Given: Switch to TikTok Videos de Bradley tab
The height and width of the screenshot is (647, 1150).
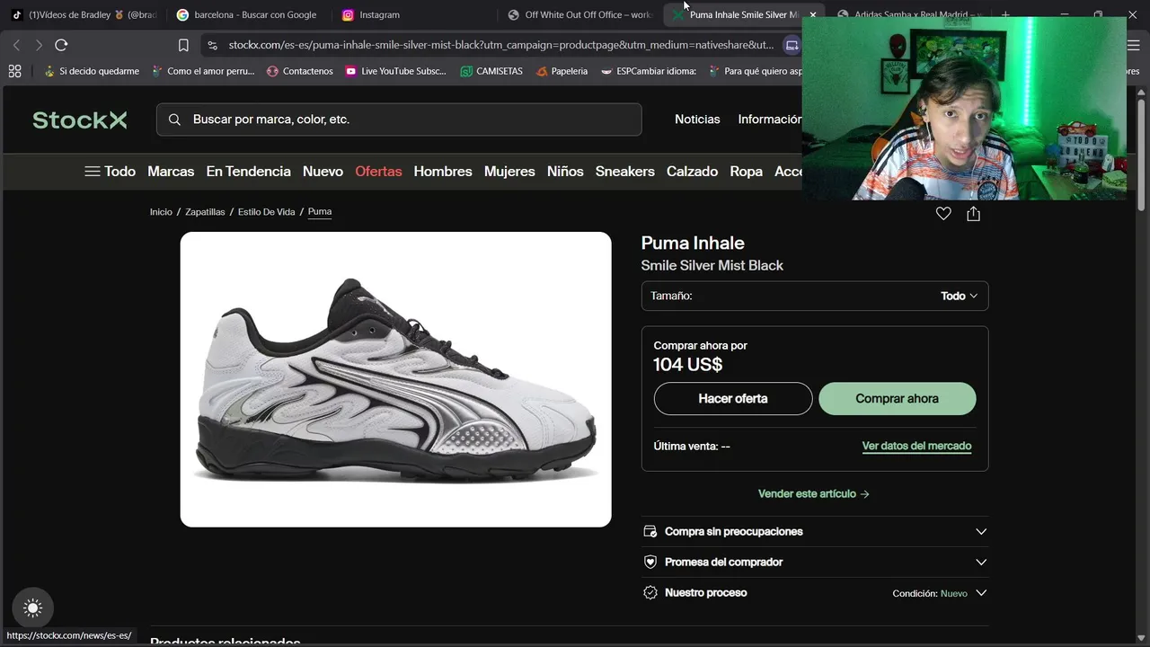Looking at the screenshot, I should click(x=82, y=15).
